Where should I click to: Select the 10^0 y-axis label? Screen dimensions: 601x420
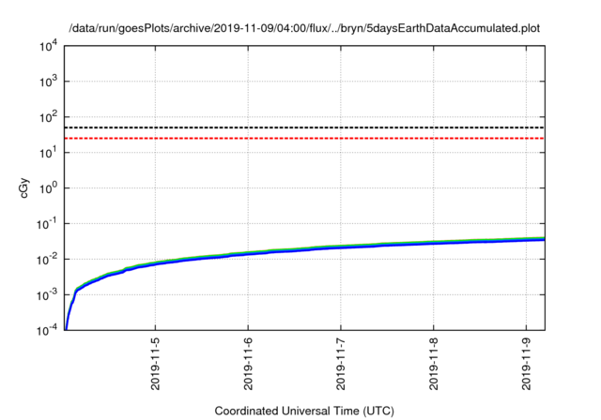[x=49, y=188]
